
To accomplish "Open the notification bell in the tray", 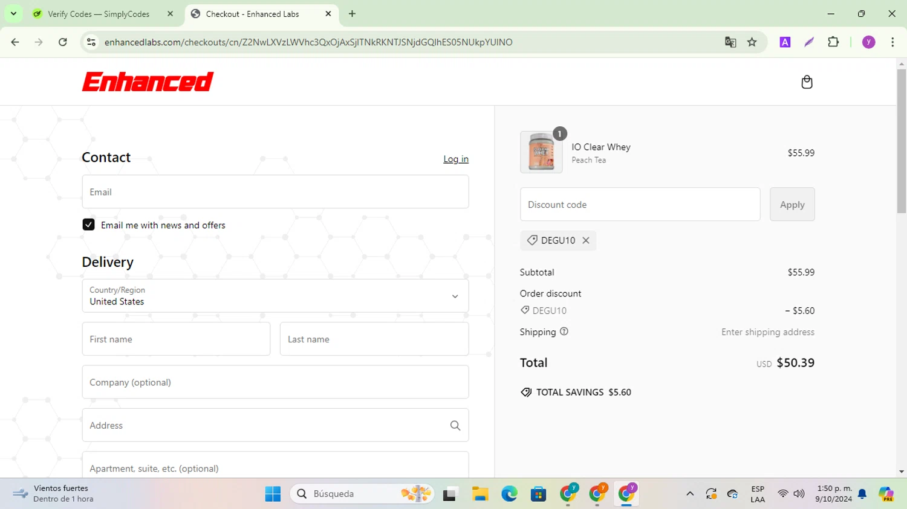I will [862, 494].
